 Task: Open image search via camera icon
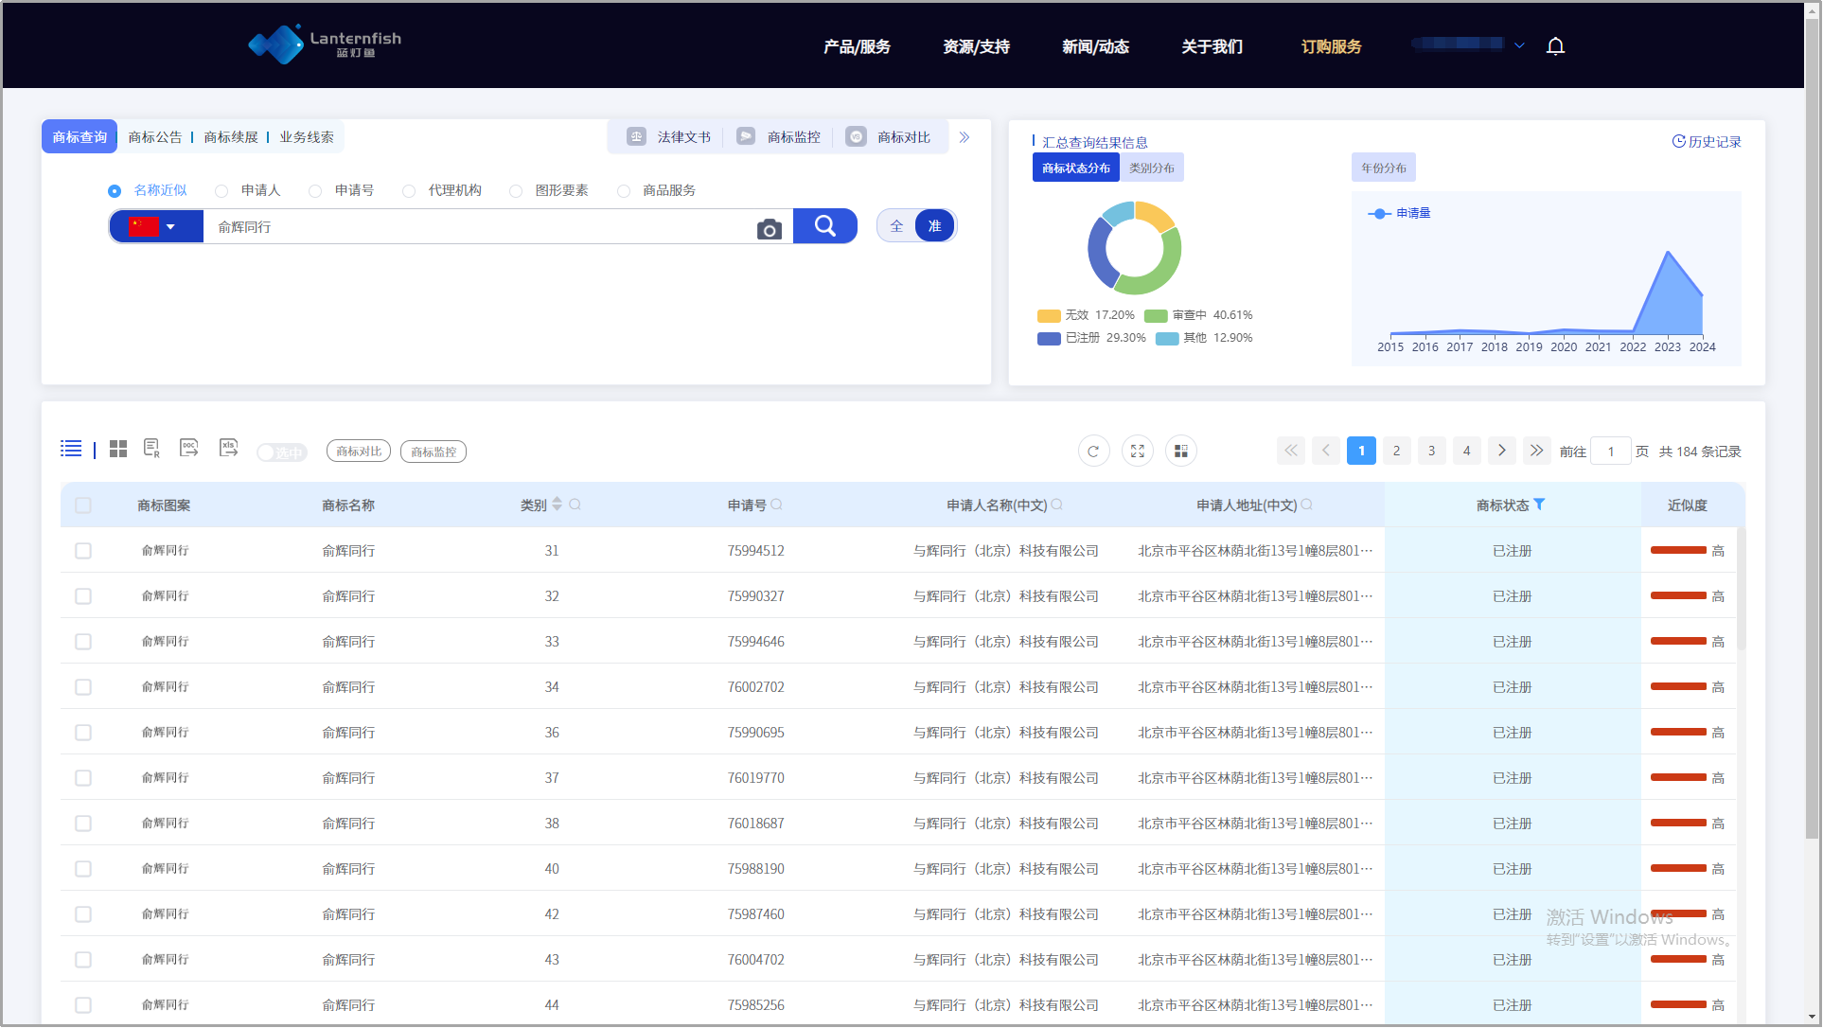pyautogui.click(x=769, y=227)
